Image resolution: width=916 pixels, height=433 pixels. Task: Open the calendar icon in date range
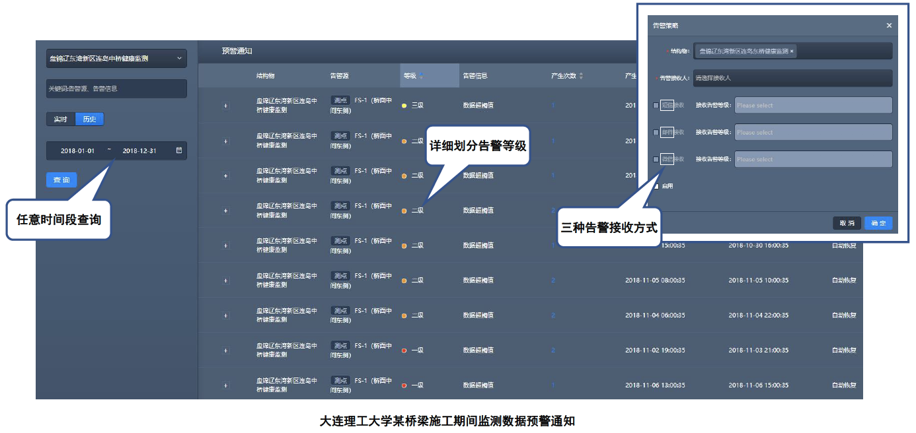pos(178,150)
